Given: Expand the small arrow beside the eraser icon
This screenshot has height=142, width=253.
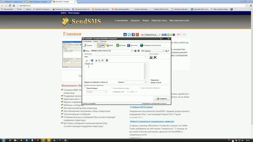Looking at the screenshot, I should pyautogui.click(x=89, y=60).
